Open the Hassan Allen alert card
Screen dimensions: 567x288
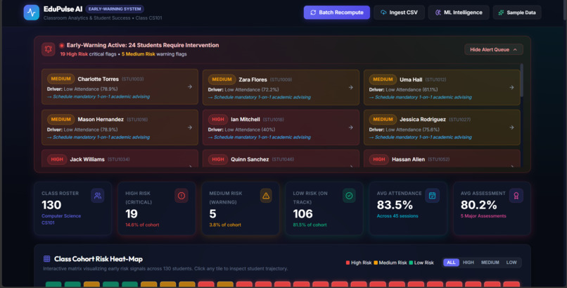[442, 158]
